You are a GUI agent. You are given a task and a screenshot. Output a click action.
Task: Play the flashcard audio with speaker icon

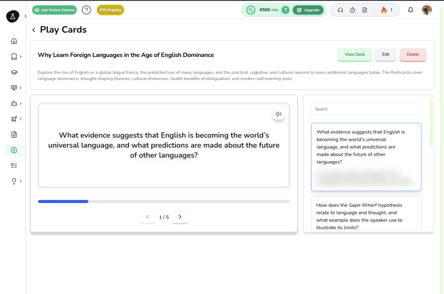[278, 114]
